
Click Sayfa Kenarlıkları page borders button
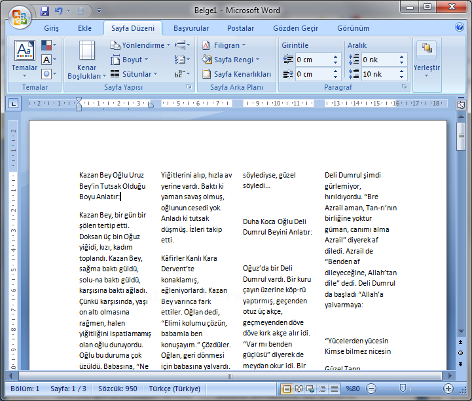click(236, 74)
